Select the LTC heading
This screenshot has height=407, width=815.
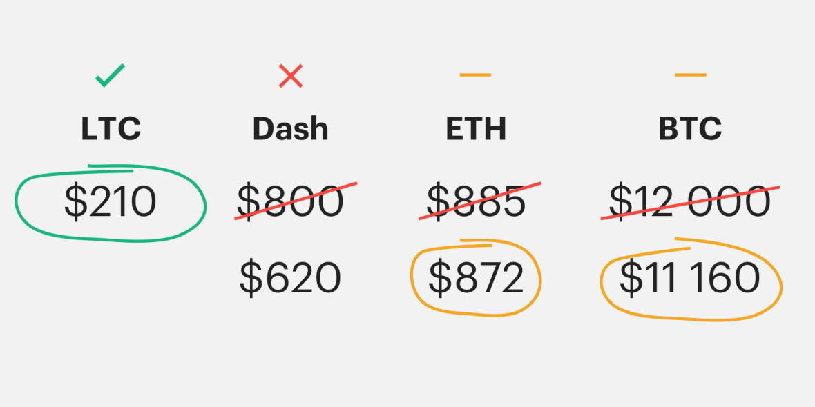tap(111, 129)
